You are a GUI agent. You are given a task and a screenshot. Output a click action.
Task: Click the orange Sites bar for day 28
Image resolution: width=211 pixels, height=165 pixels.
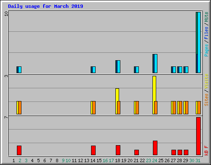[x=181, y=108]
